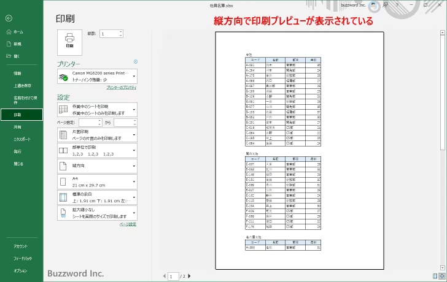Open A4 paper size dropdown

pos(97,182)
